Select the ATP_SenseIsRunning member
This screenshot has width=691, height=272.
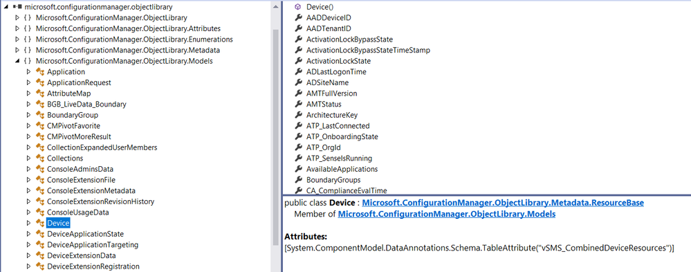pos(339,158)
